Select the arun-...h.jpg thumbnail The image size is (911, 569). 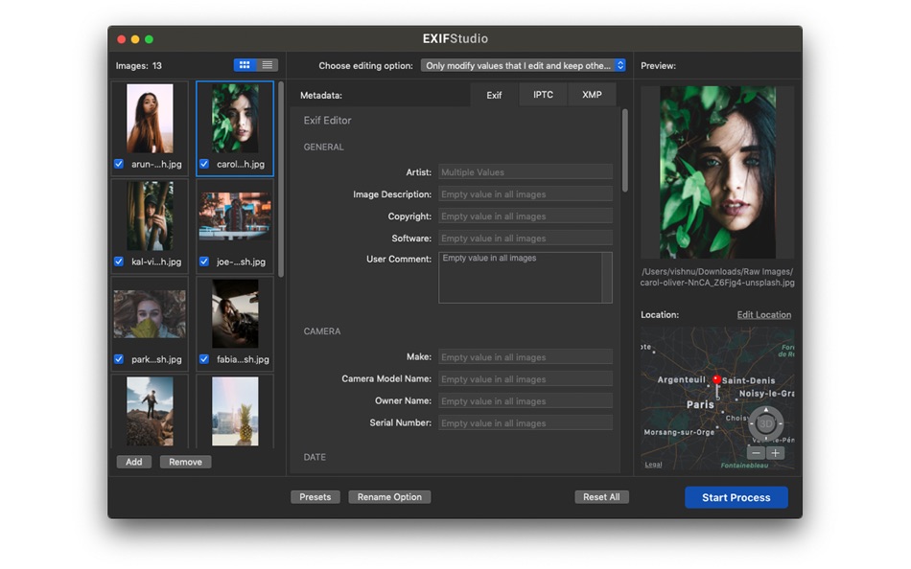click(x=150, y=119)
